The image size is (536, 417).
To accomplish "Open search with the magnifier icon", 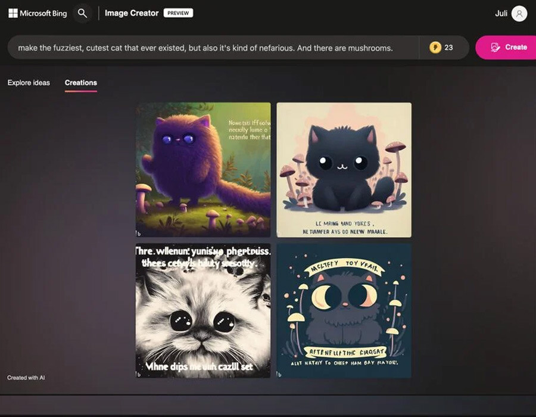I will [x=82, y=13].
